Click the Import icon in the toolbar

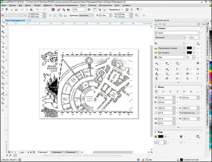(59, 10)
